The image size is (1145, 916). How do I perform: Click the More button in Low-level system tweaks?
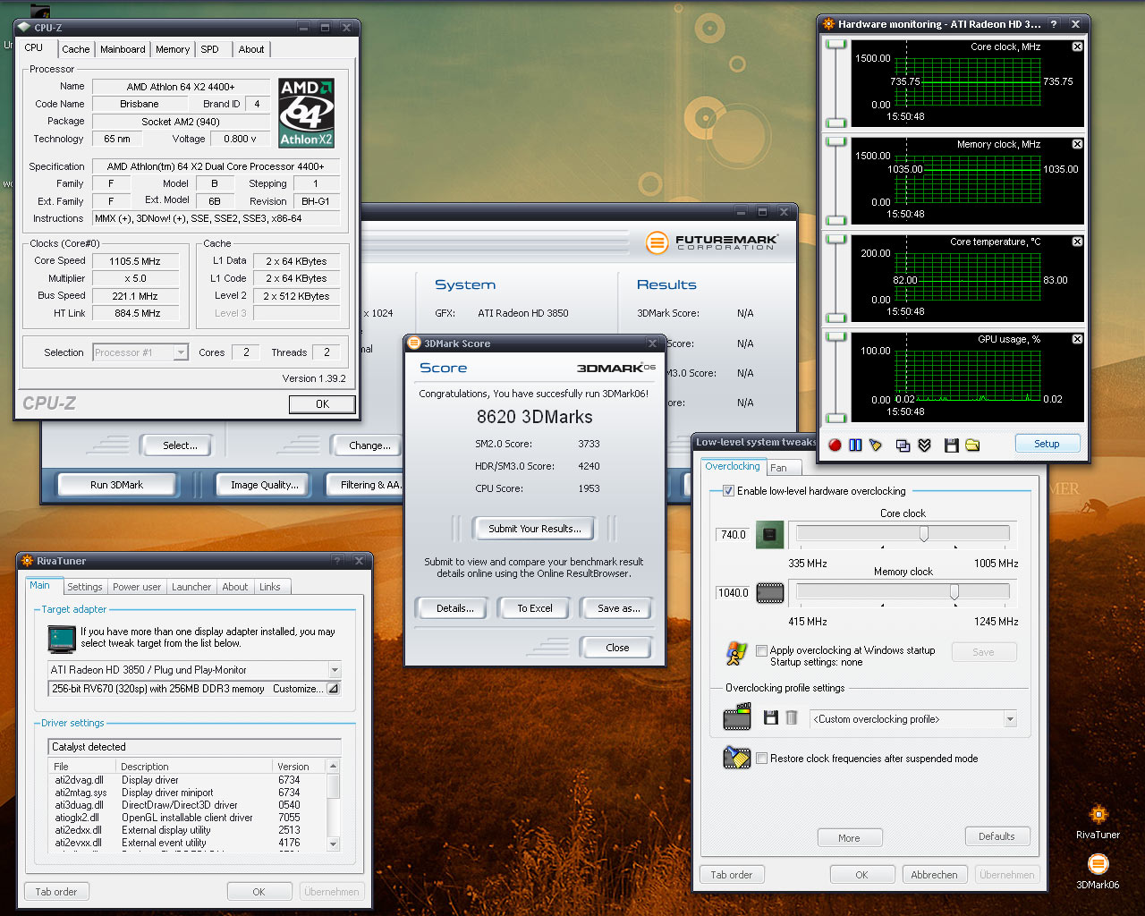pyautogui.click(x=849, y=838)
